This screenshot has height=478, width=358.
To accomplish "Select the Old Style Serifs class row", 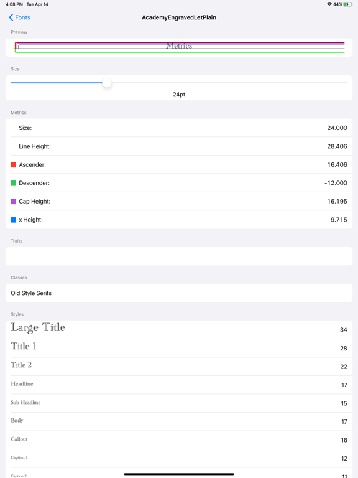I will pos(179,293).
